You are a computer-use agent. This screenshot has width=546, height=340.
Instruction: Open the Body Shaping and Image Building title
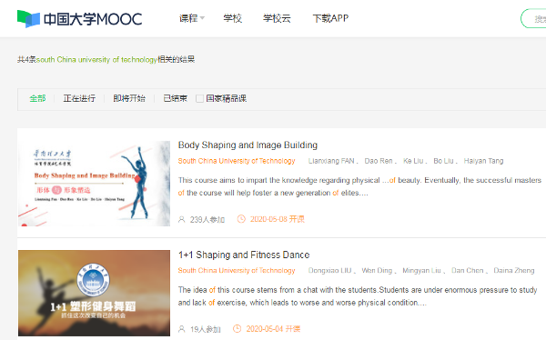(248, 145)
